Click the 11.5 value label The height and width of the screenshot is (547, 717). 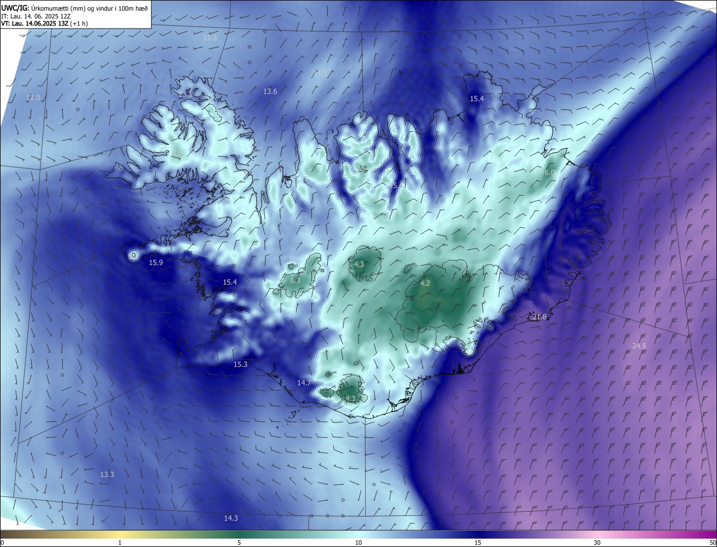(210, 37)
